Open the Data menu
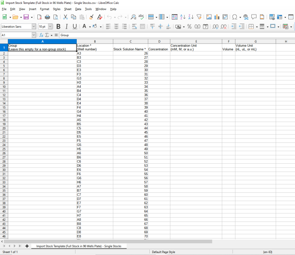Viewport: 295px width, 255px height. click(78, 9)
